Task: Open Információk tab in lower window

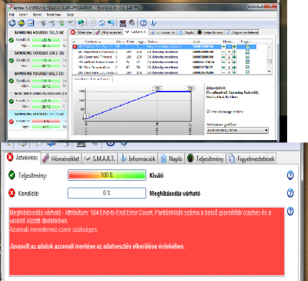Action: (138, 159)
